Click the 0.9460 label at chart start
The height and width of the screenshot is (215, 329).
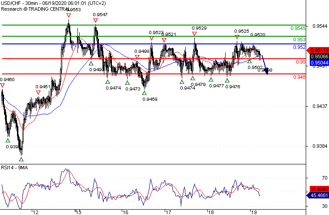pyautogui.click(x=7, y=79)
